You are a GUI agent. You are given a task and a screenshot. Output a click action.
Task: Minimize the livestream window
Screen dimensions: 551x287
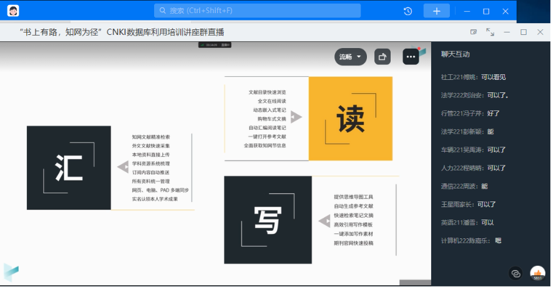507,32
